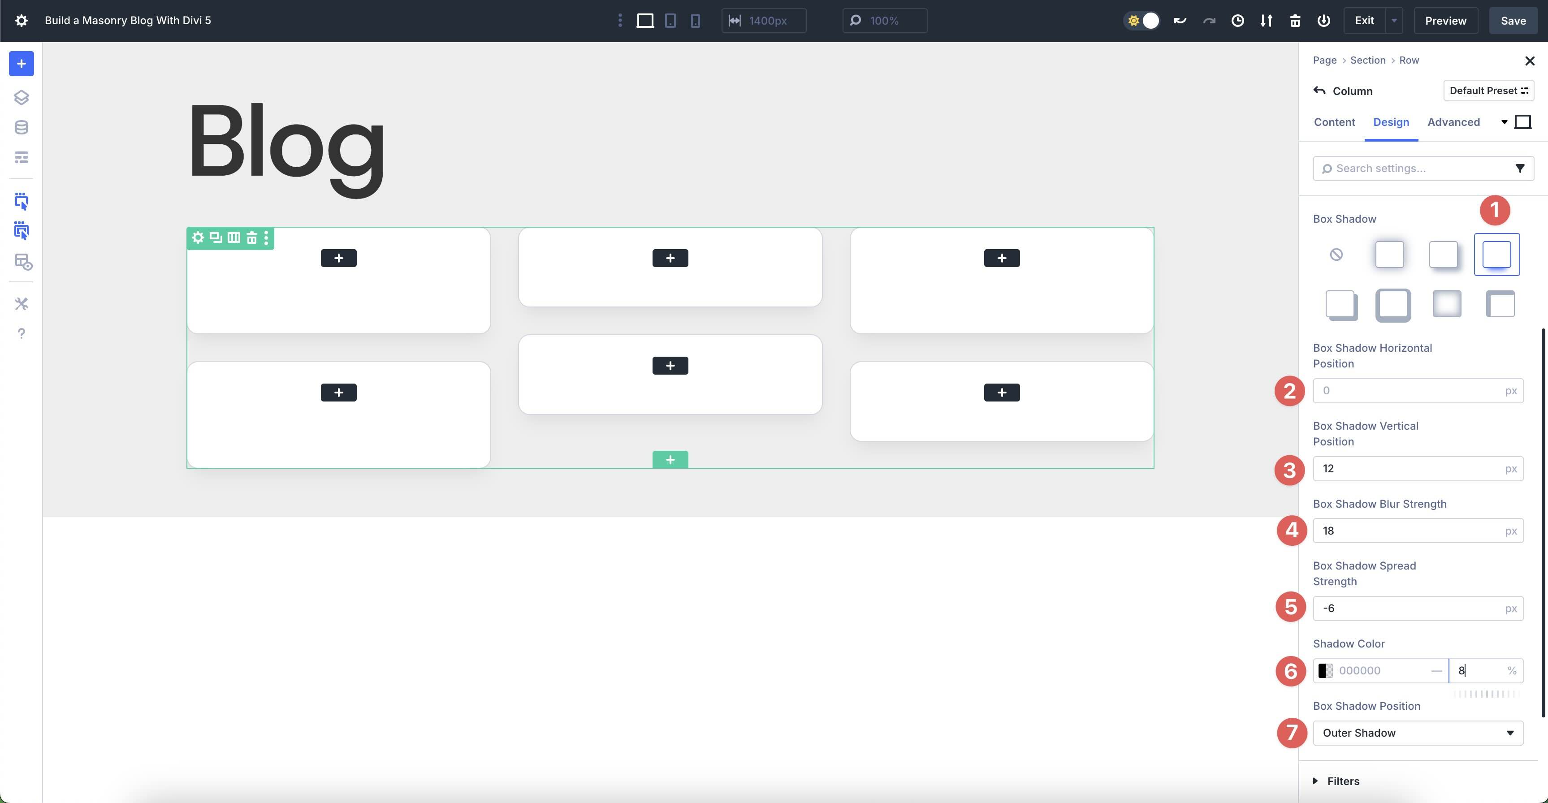
Task: Click the history icon in the top toolbar
Action: point(1238,21)
